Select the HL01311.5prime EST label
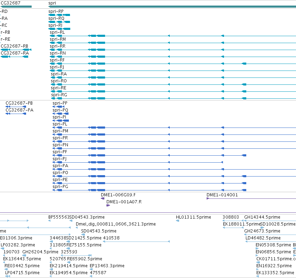The width and height of the screenshot is (296, 278). click(x=193, y=217)
